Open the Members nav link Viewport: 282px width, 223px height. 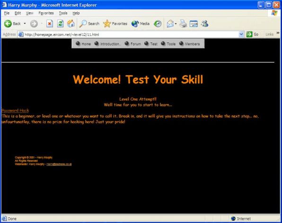click(189, 43)
